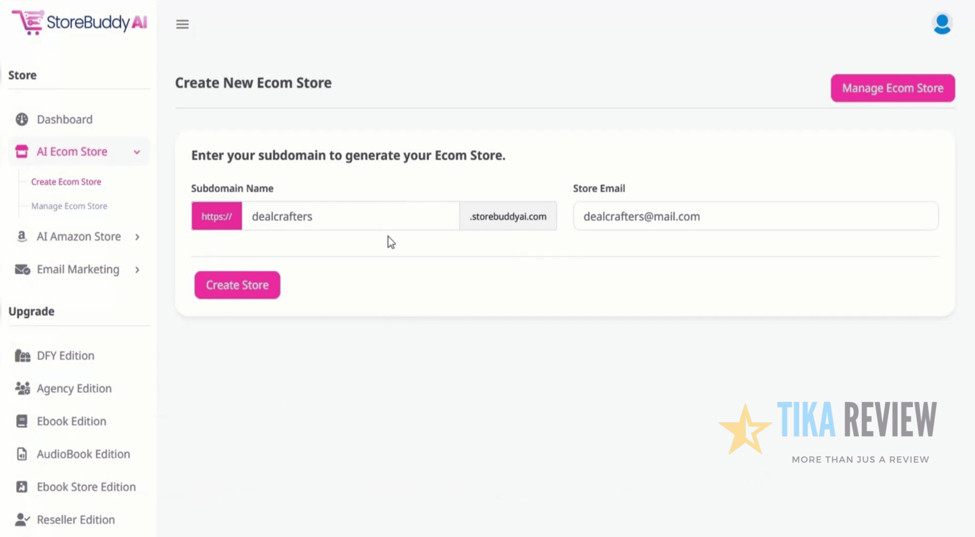Expand the AI Amazon Store submenu
The width and height of the screenshot is (975, 537).
137,236
